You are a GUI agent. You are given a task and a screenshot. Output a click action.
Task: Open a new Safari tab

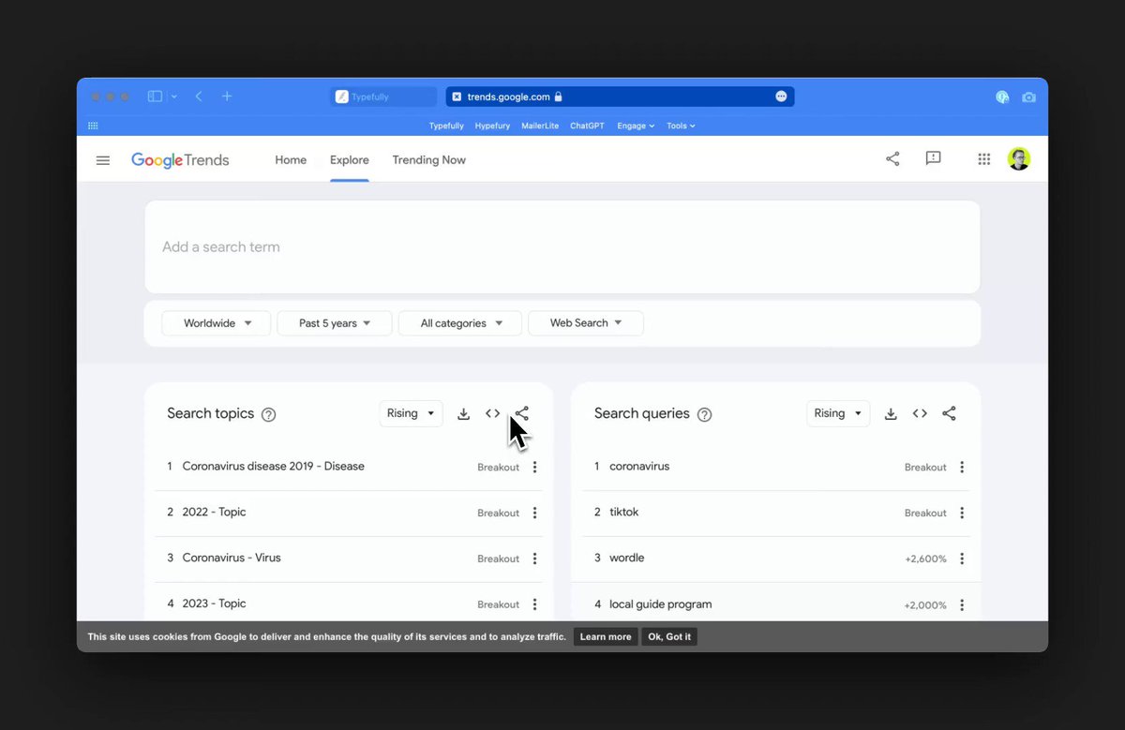[227, 97]
